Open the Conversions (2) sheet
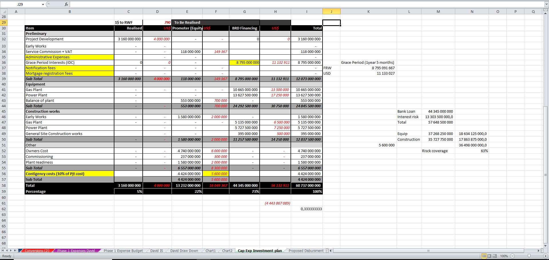Screen dimensions: 549x260 pos(37,251)
